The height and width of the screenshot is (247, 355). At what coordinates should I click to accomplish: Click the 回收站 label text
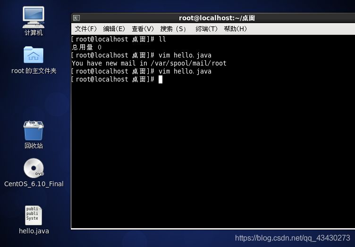click(x=34, y=146)
